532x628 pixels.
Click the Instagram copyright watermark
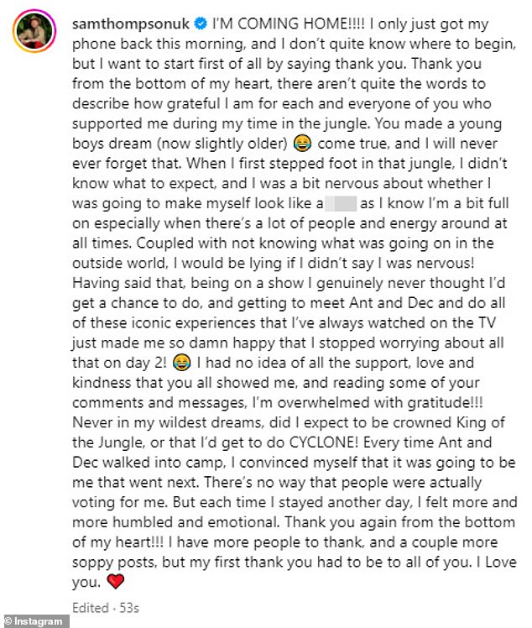pos(34,621)
